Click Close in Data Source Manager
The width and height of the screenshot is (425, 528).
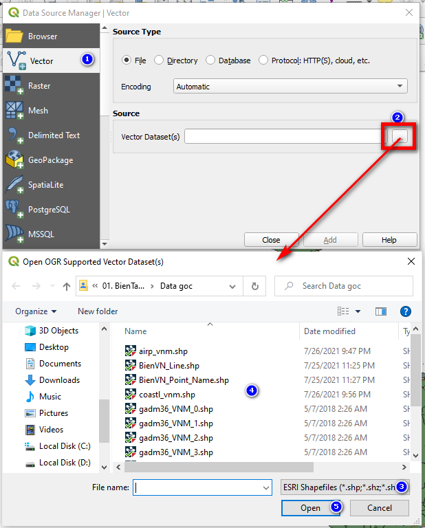[x=271, y=240]
